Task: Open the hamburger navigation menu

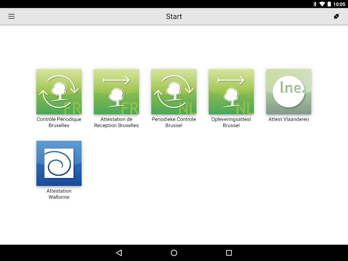Action: coord(11,16)
